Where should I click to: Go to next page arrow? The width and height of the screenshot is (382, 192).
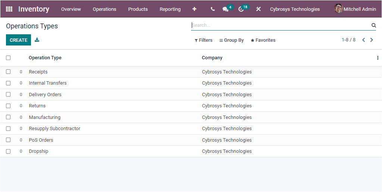pyautogui.click(x=372, y=40)
